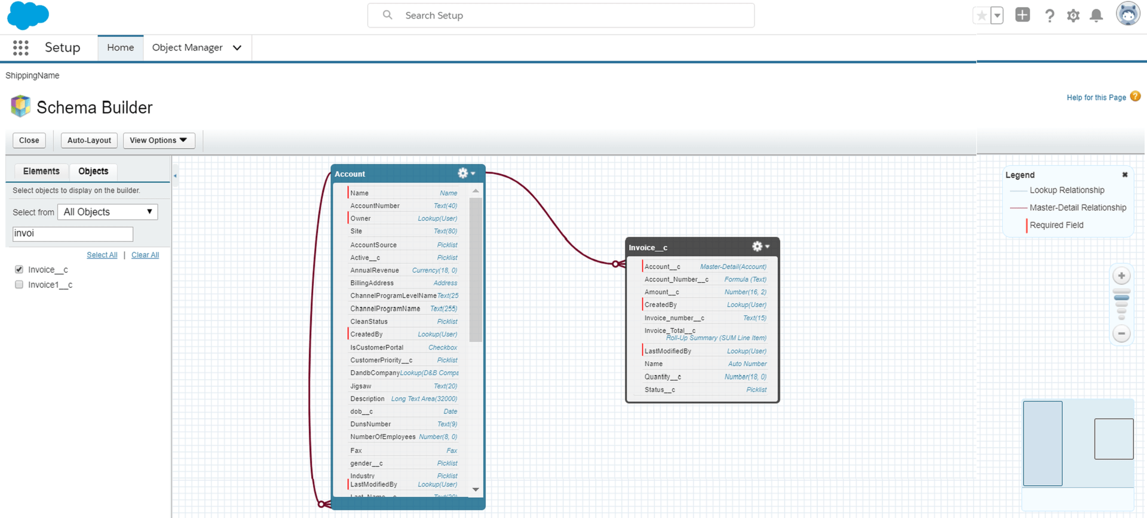Viewport: 1147px width, 518px height.
Task: Click the CustomerPriority__c field row
Action: (403, 360)
